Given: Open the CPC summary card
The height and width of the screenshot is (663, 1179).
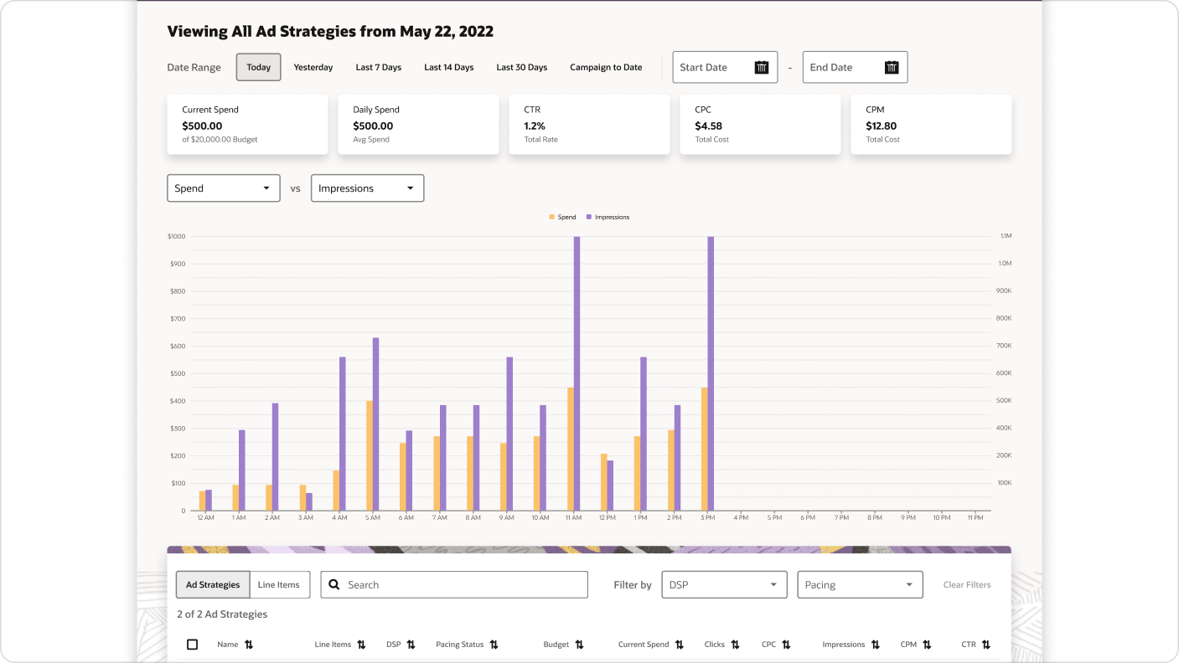Looking at the screenshot, I should pyautogui.click(x=760, y=124).
